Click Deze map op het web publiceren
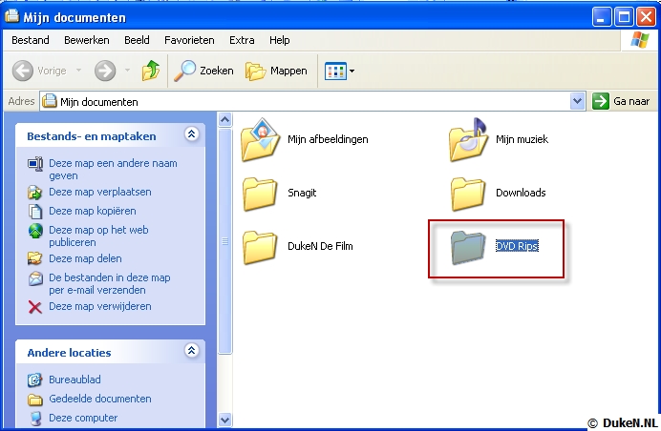 (x=98, y=236)
